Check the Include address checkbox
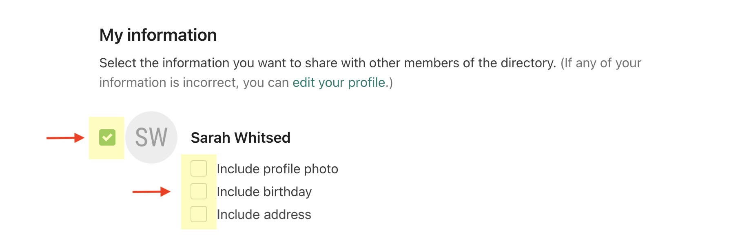749x241 pixels. click(199, 214)
